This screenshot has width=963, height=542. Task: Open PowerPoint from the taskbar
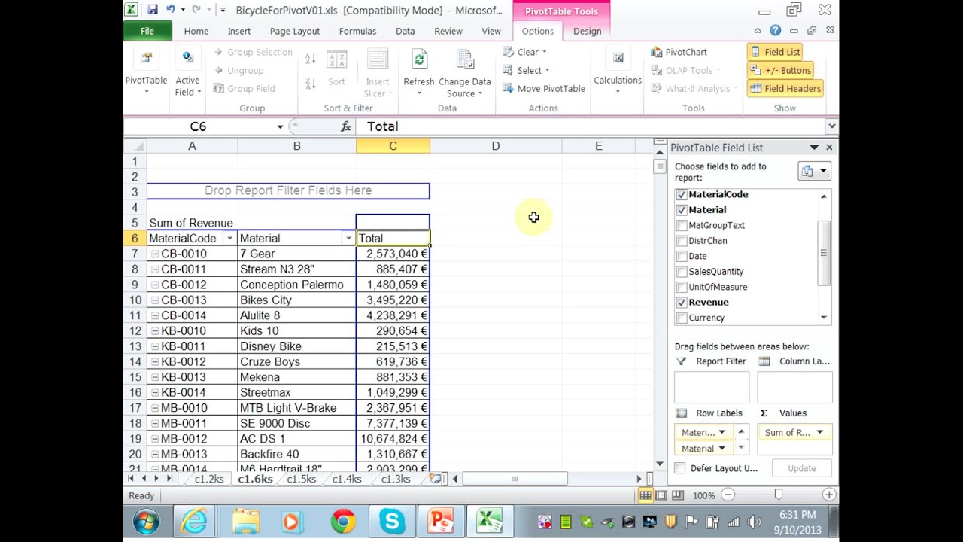(440, 521)
